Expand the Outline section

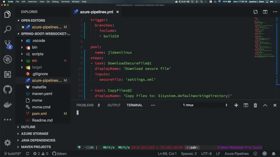(28, 127)
